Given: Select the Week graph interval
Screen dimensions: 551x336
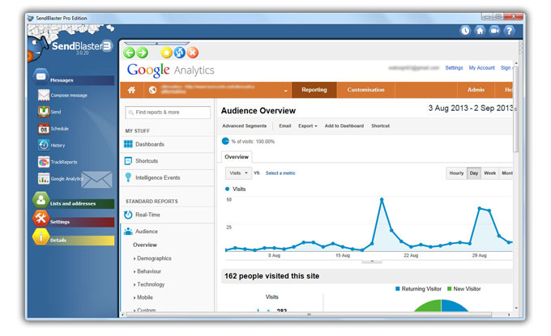Looking at the screenshot, I should pos(490,173).
